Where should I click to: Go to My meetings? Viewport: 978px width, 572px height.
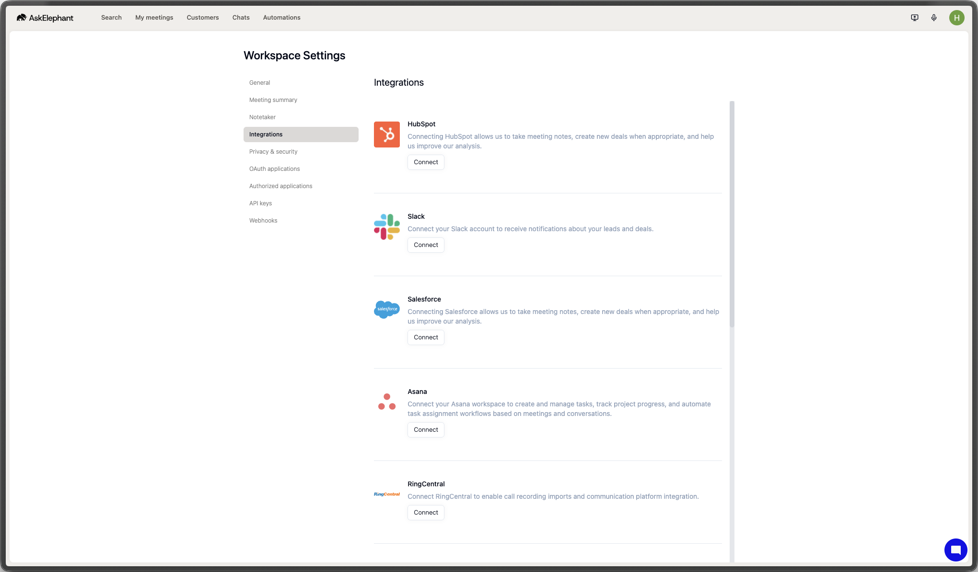tap(154, 18)
